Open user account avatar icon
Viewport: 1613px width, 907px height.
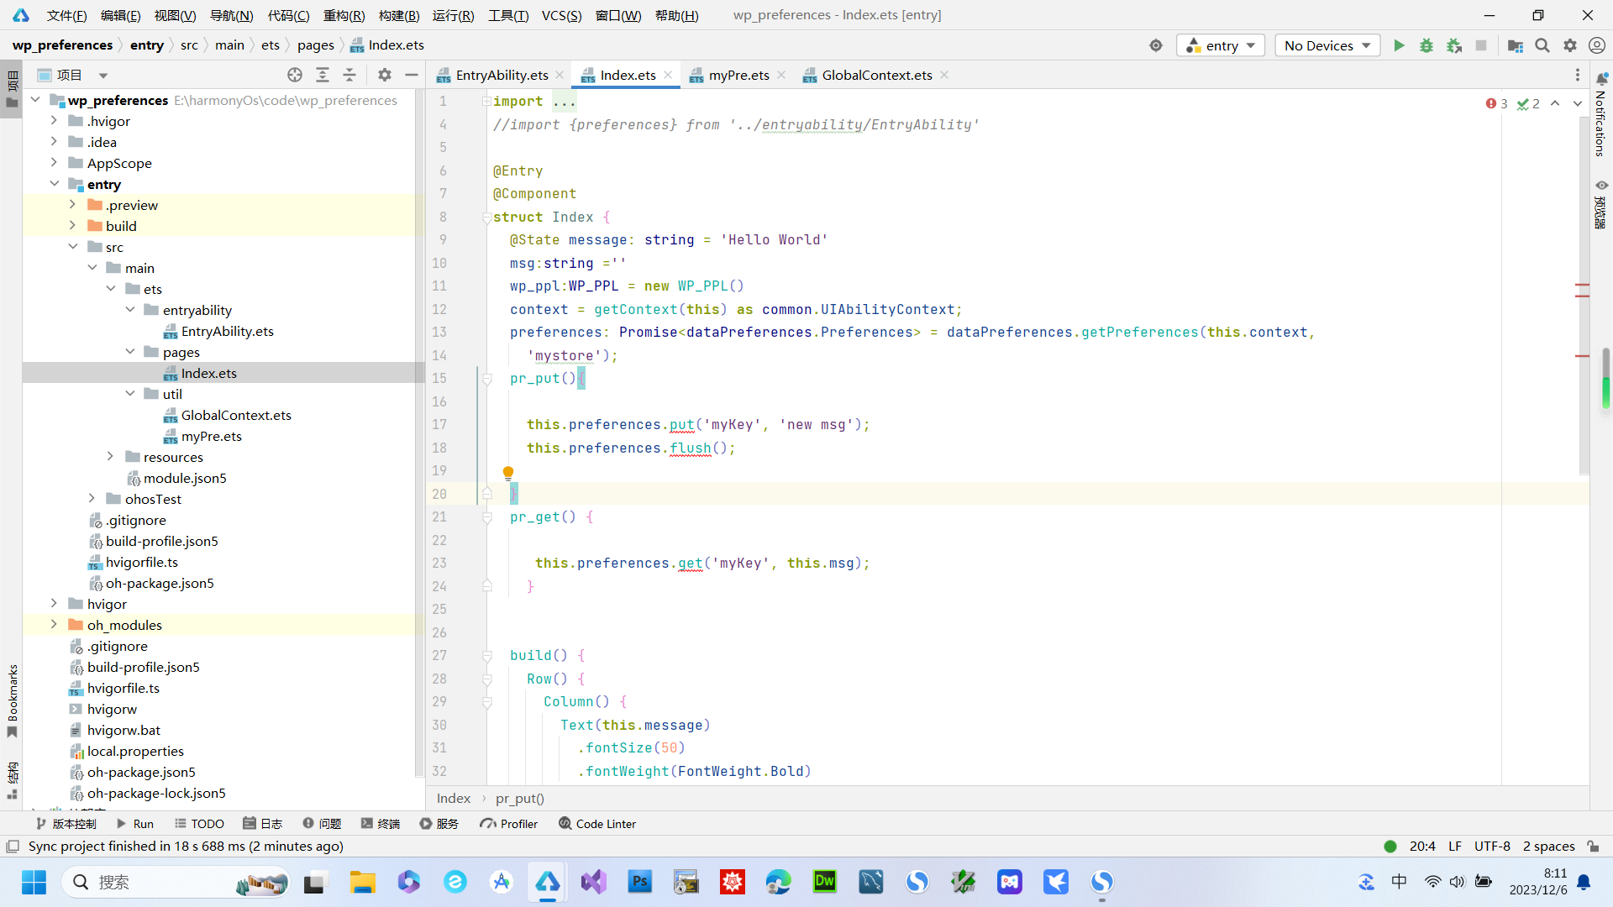1597,45
